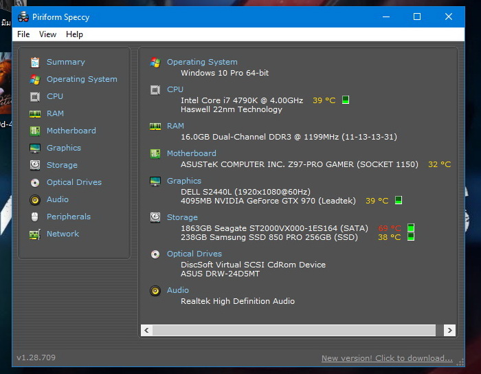481x374 pixels.
Task: Open the View menu
Action: tap(47, 34)
